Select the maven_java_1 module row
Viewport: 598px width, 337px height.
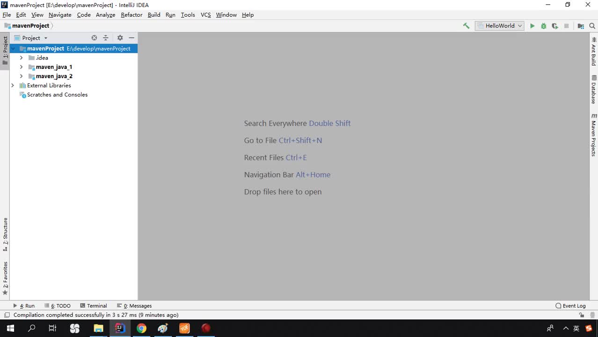coord(73,67)
